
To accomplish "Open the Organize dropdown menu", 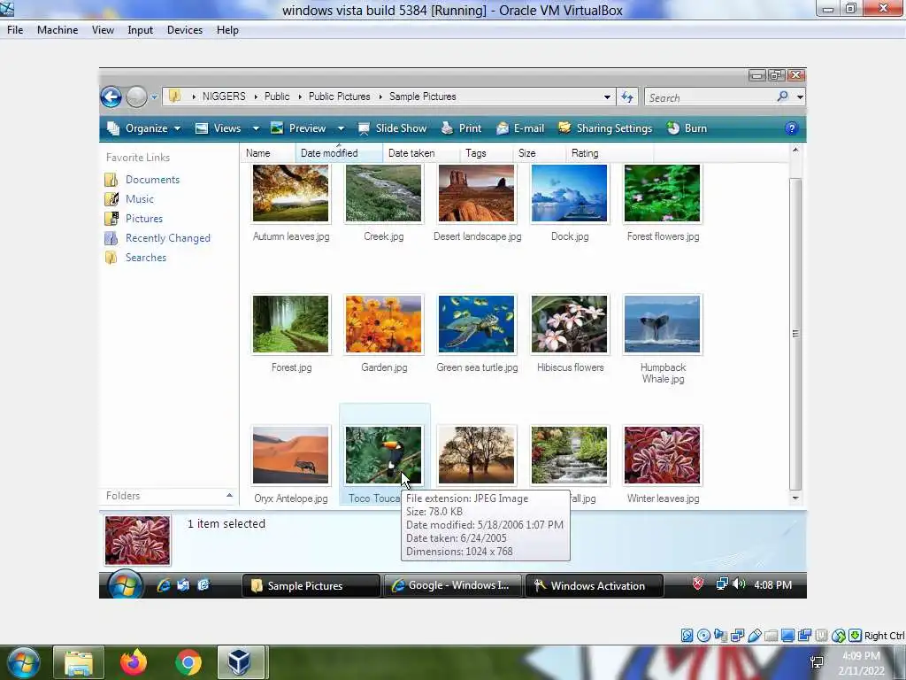I will click(x=144, y=128).
